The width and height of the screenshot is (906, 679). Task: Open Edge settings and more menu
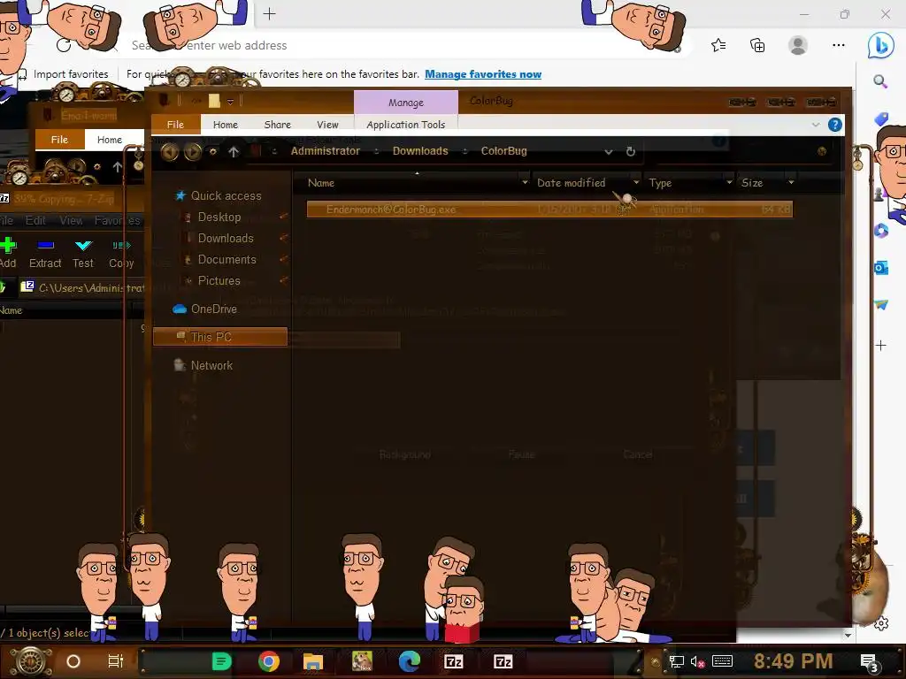(839, 45)
